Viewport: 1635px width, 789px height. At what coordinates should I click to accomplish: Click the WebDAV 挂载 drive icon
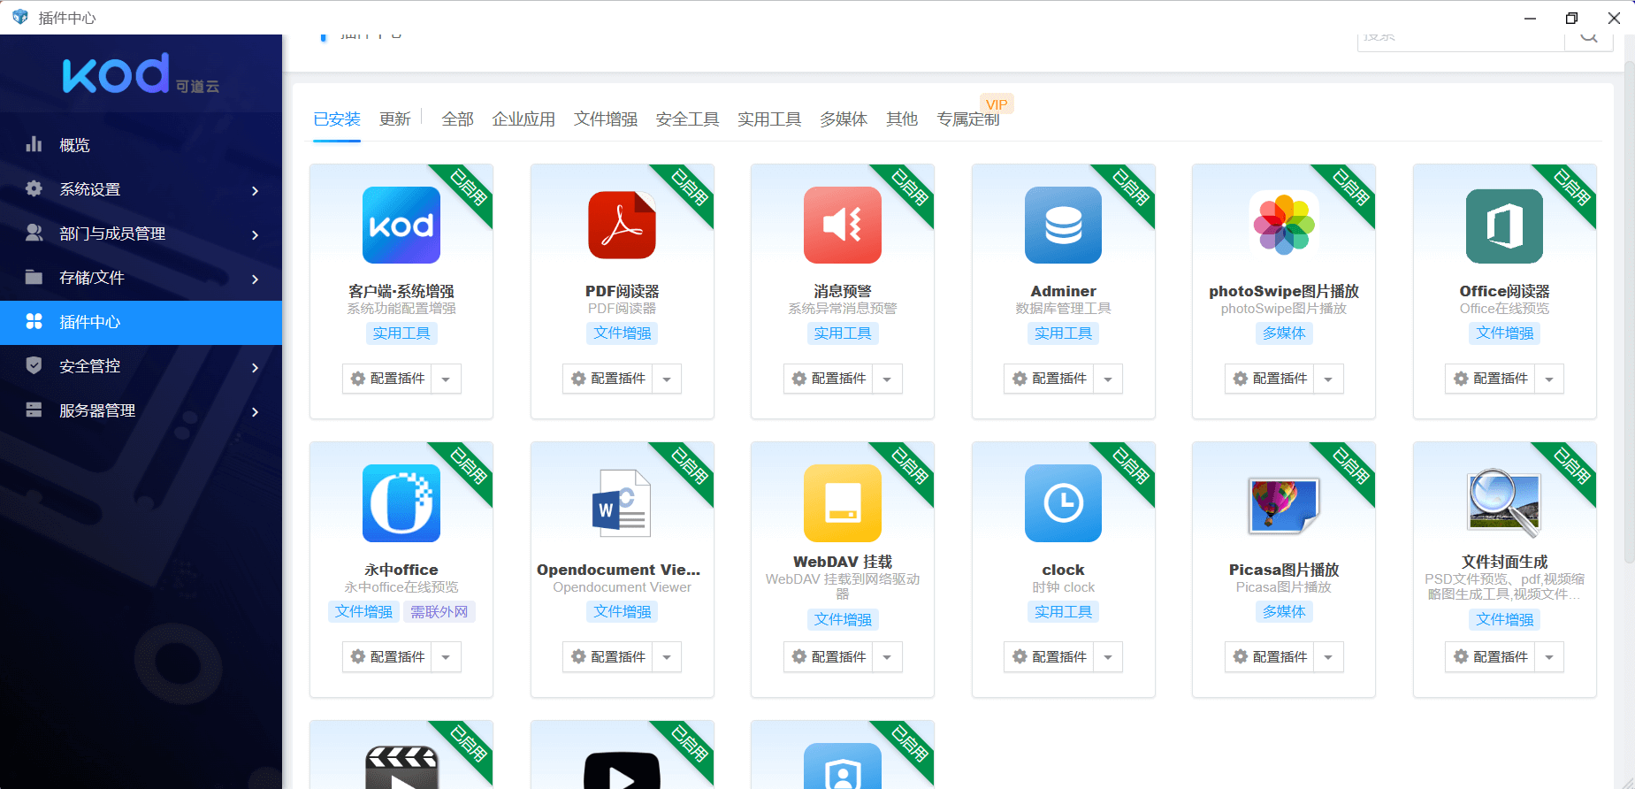tap(843, 503)
